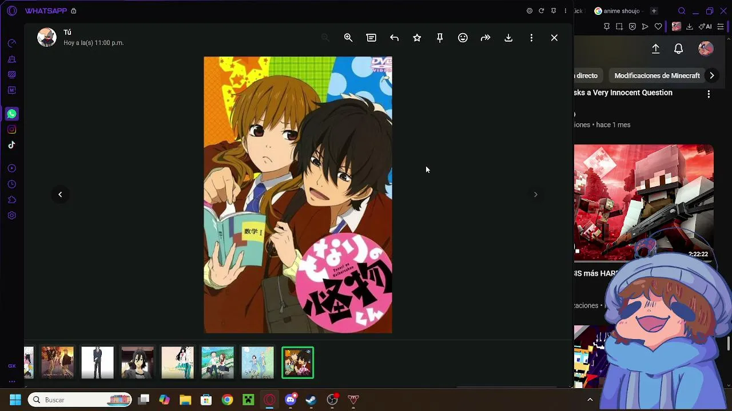Take a snapshot with the selection icon

tap(619, 26)
